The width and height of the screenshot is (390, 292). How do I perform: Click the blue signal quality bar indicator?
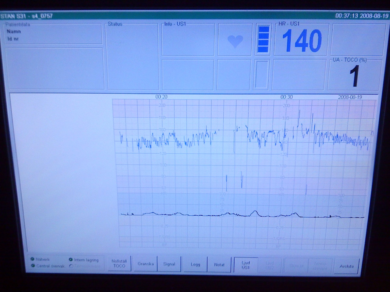coord(263,39)
